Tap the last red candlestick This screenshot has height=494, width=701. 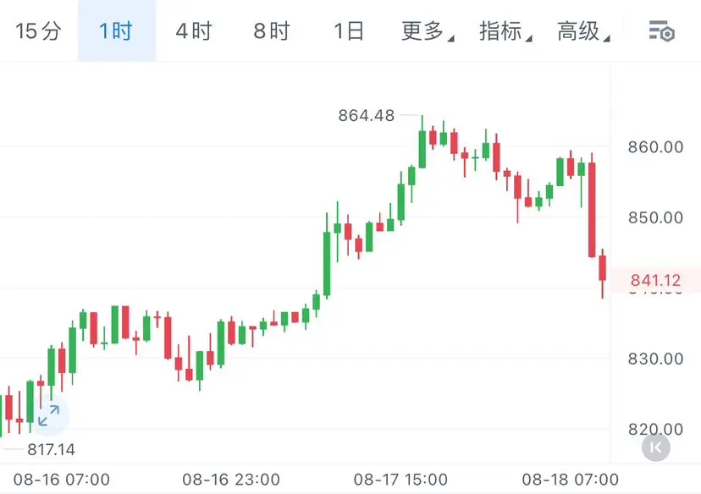click(x=603, y=273)
